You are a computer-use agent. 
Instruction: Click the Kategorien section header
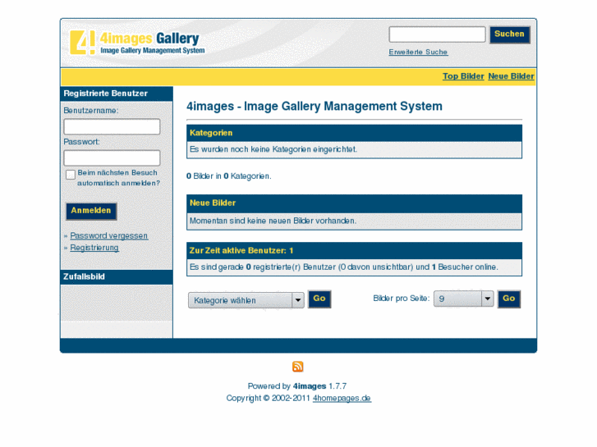354,133
